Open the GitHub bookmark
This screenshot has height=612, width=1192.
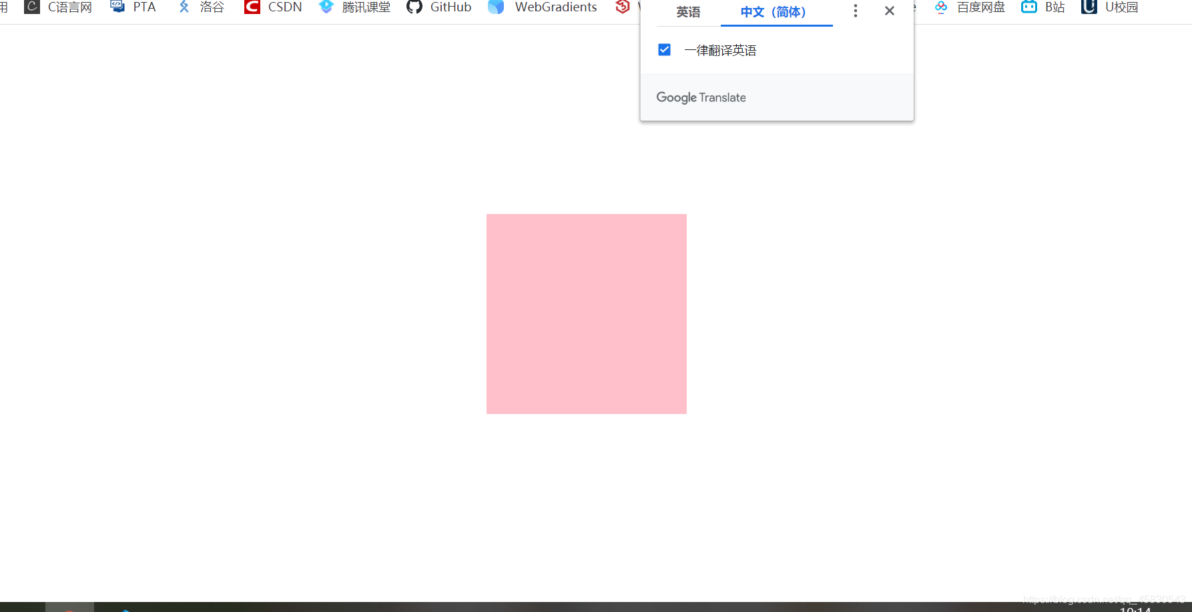tap(438, 7)
